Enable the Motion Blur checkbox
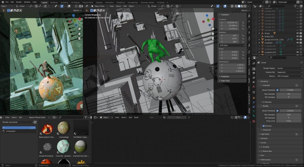The image size is (304, 167). point(261,151)
